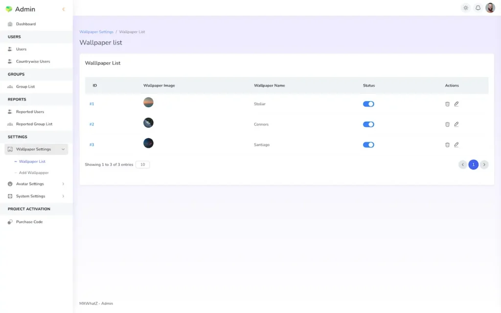The width and height of the screenshot is (501, 313).
Task: Open notifications bell icon
Action: click(x=478, y=8)
